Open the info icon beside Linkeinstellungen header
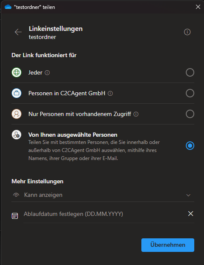The image size is (204, 265). (x=187, y=32)
